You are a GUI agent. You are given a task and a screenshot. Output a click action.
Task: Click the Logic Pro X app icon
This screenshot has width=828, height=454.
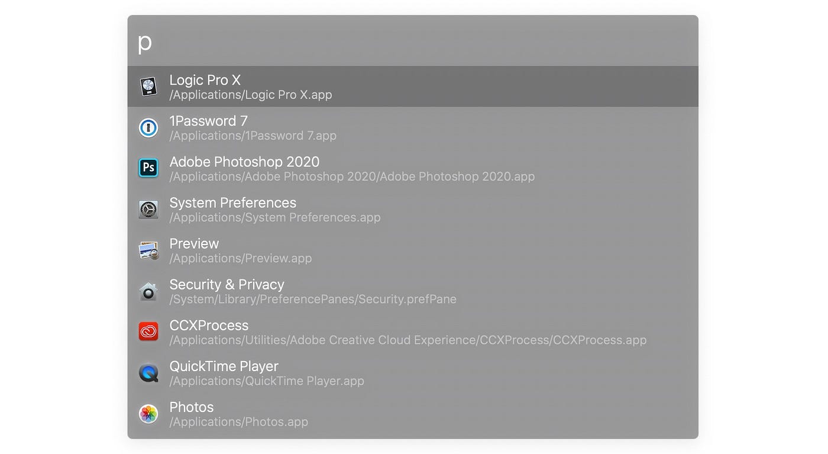(x=148, y=86)
